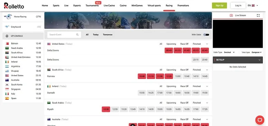
Task: Click the Log in button
Action: (238, 6)
